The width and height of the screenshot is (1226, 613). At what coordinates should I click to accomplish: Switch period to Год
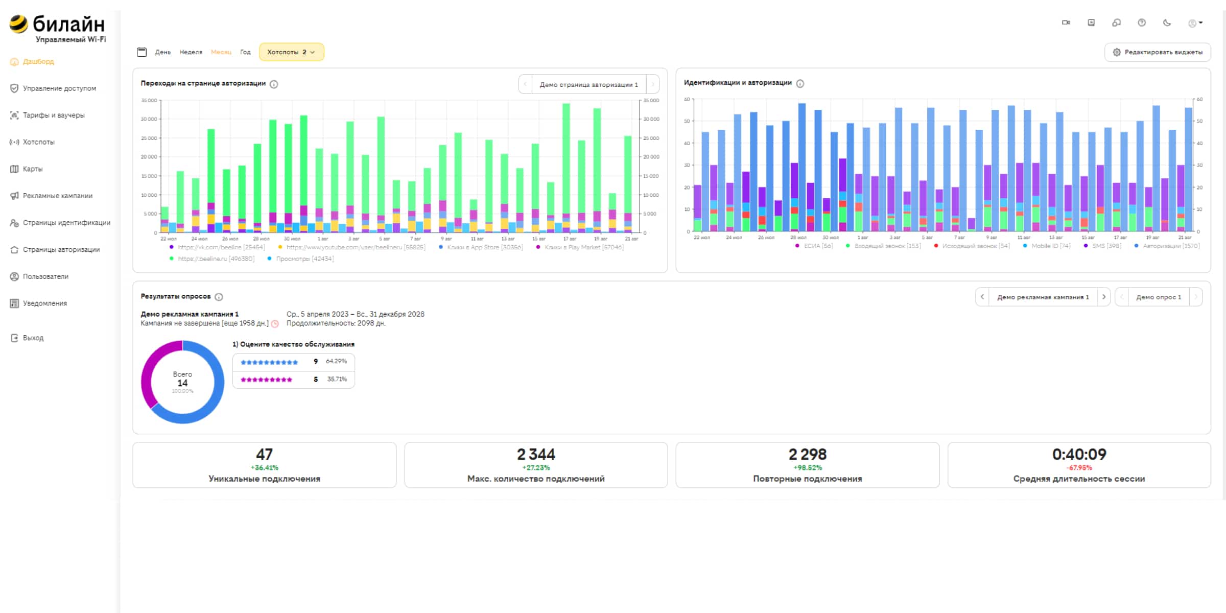(246, 52)
